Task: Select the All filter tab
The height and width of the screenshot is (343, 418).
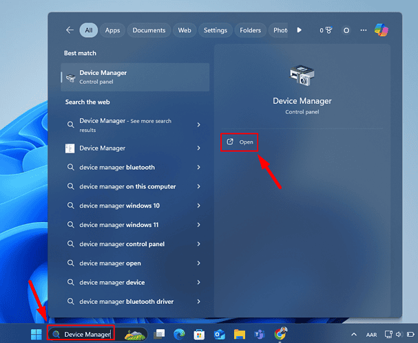Action: (89, 30)
